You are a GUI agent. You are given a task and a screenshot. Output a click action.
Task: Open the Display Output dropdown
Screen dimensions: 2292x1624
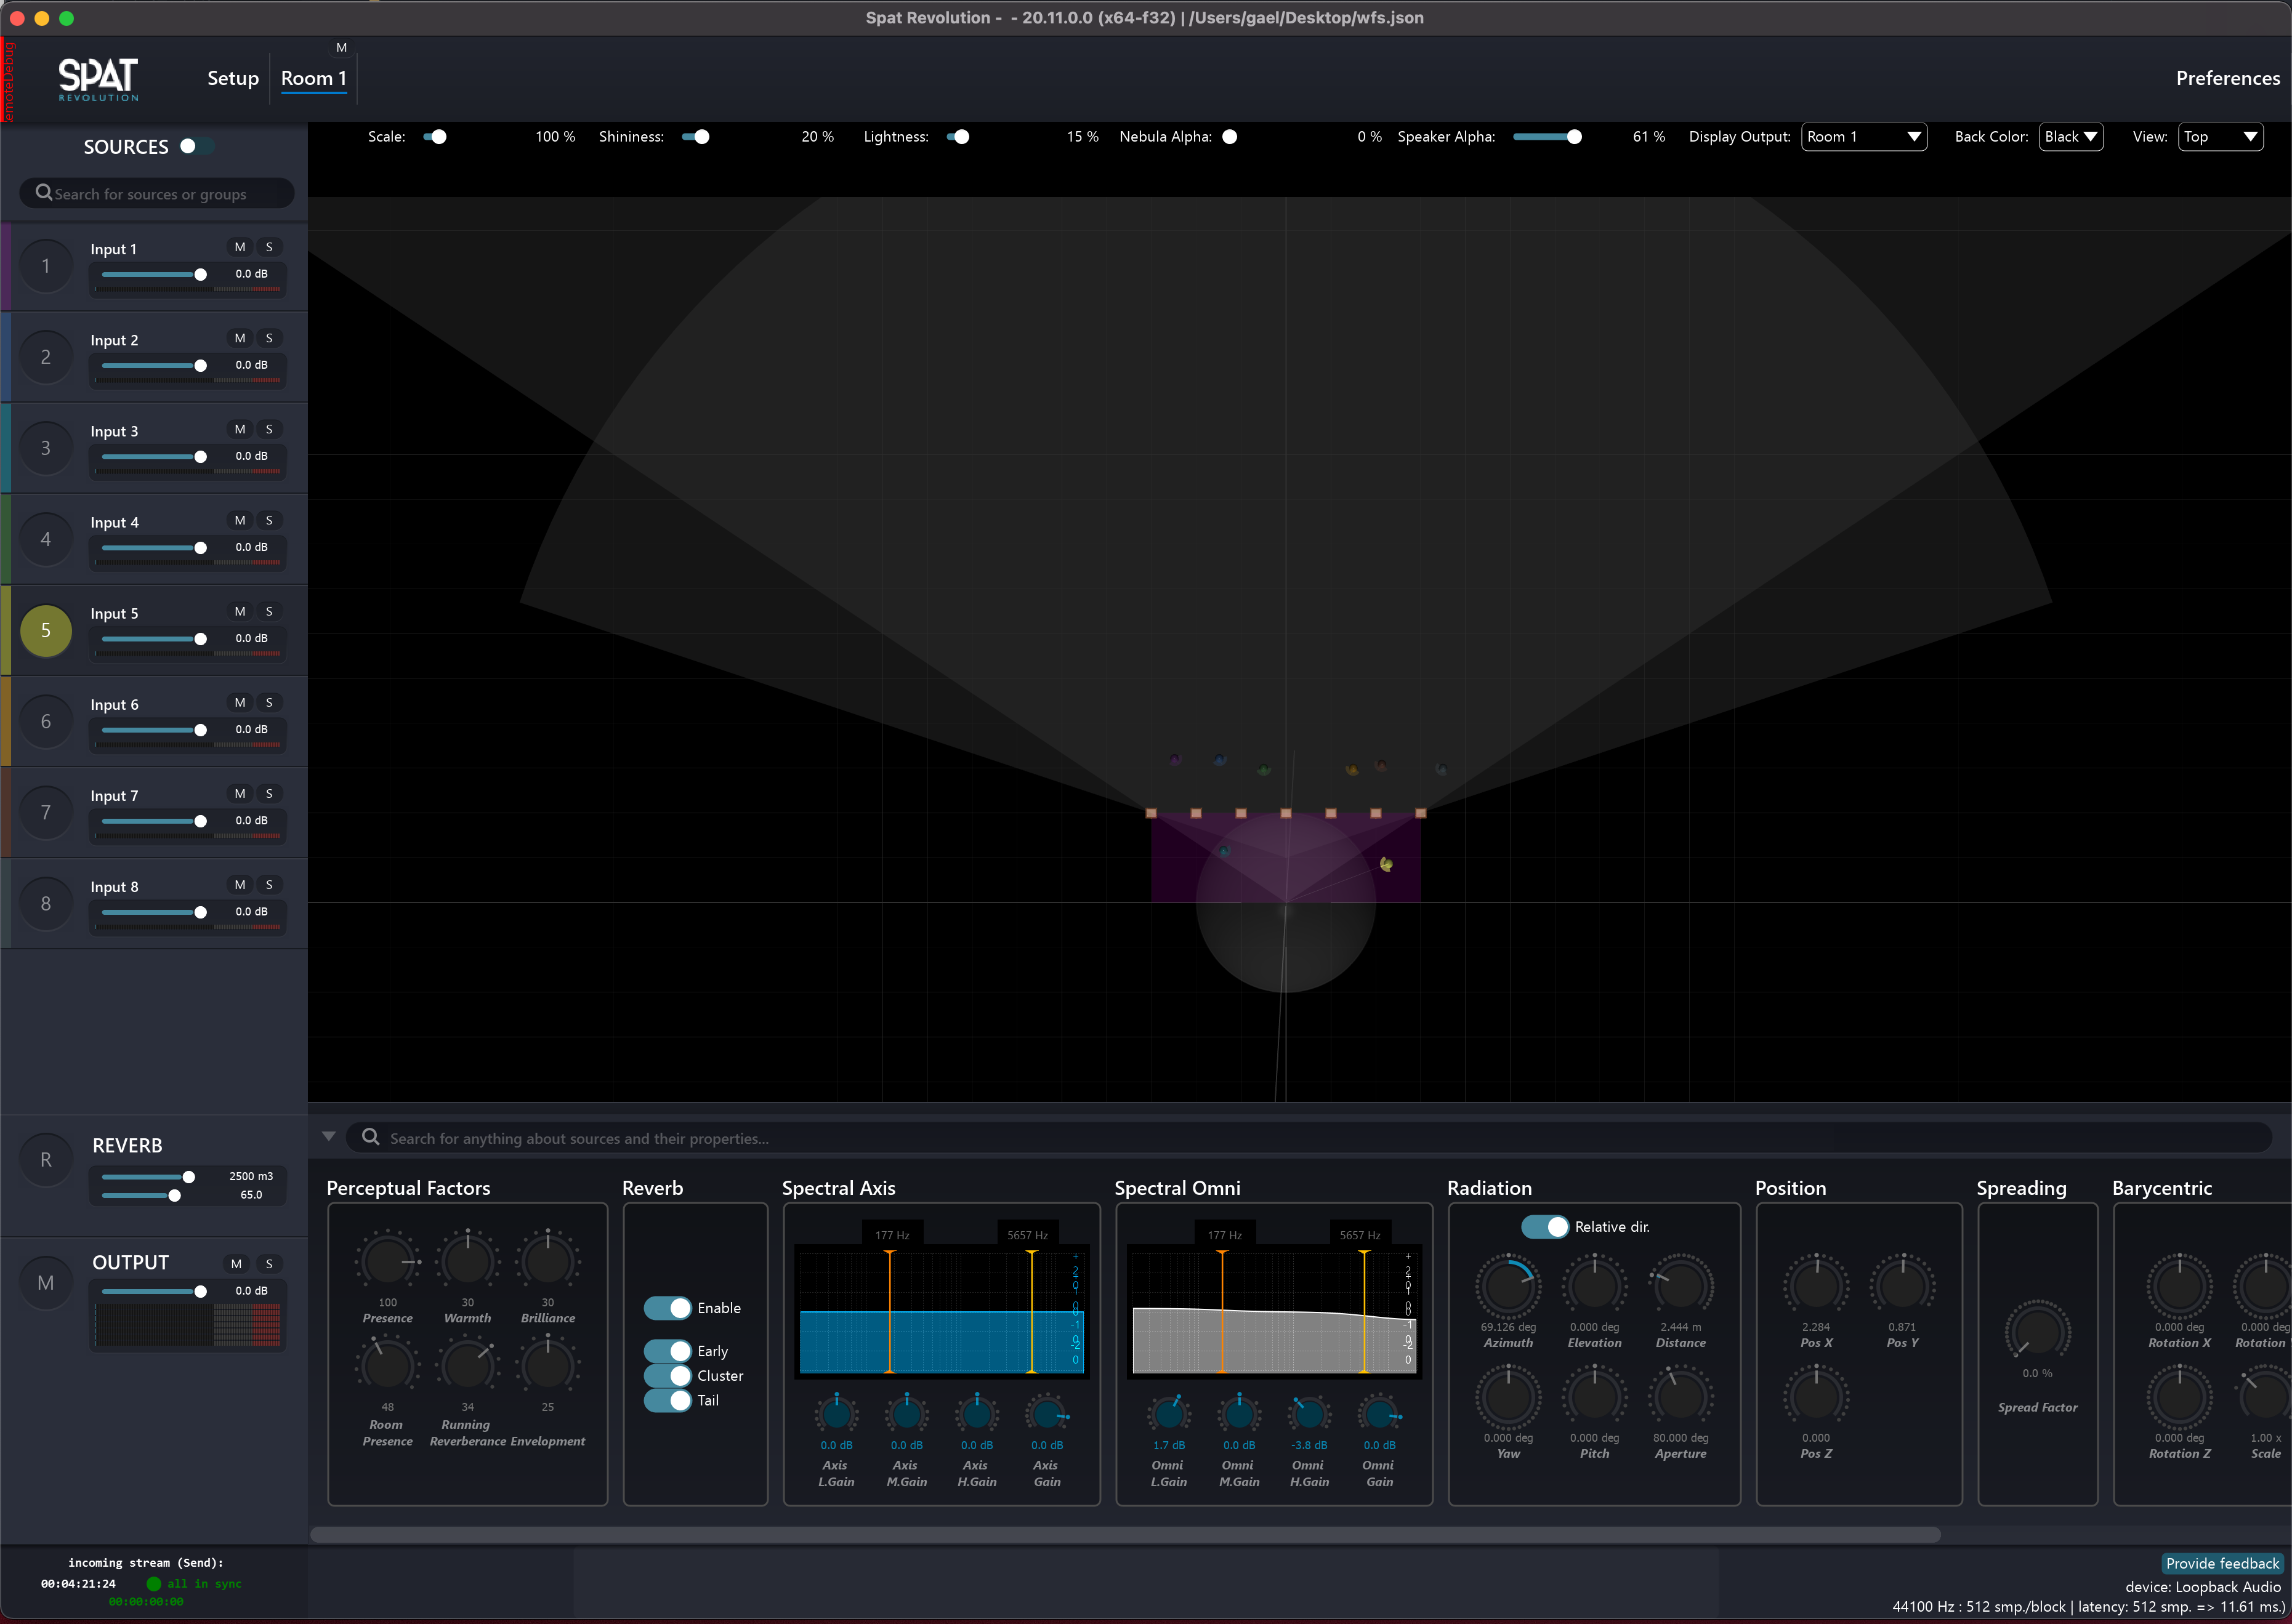pyautogui.click(x=1864, y=137)
